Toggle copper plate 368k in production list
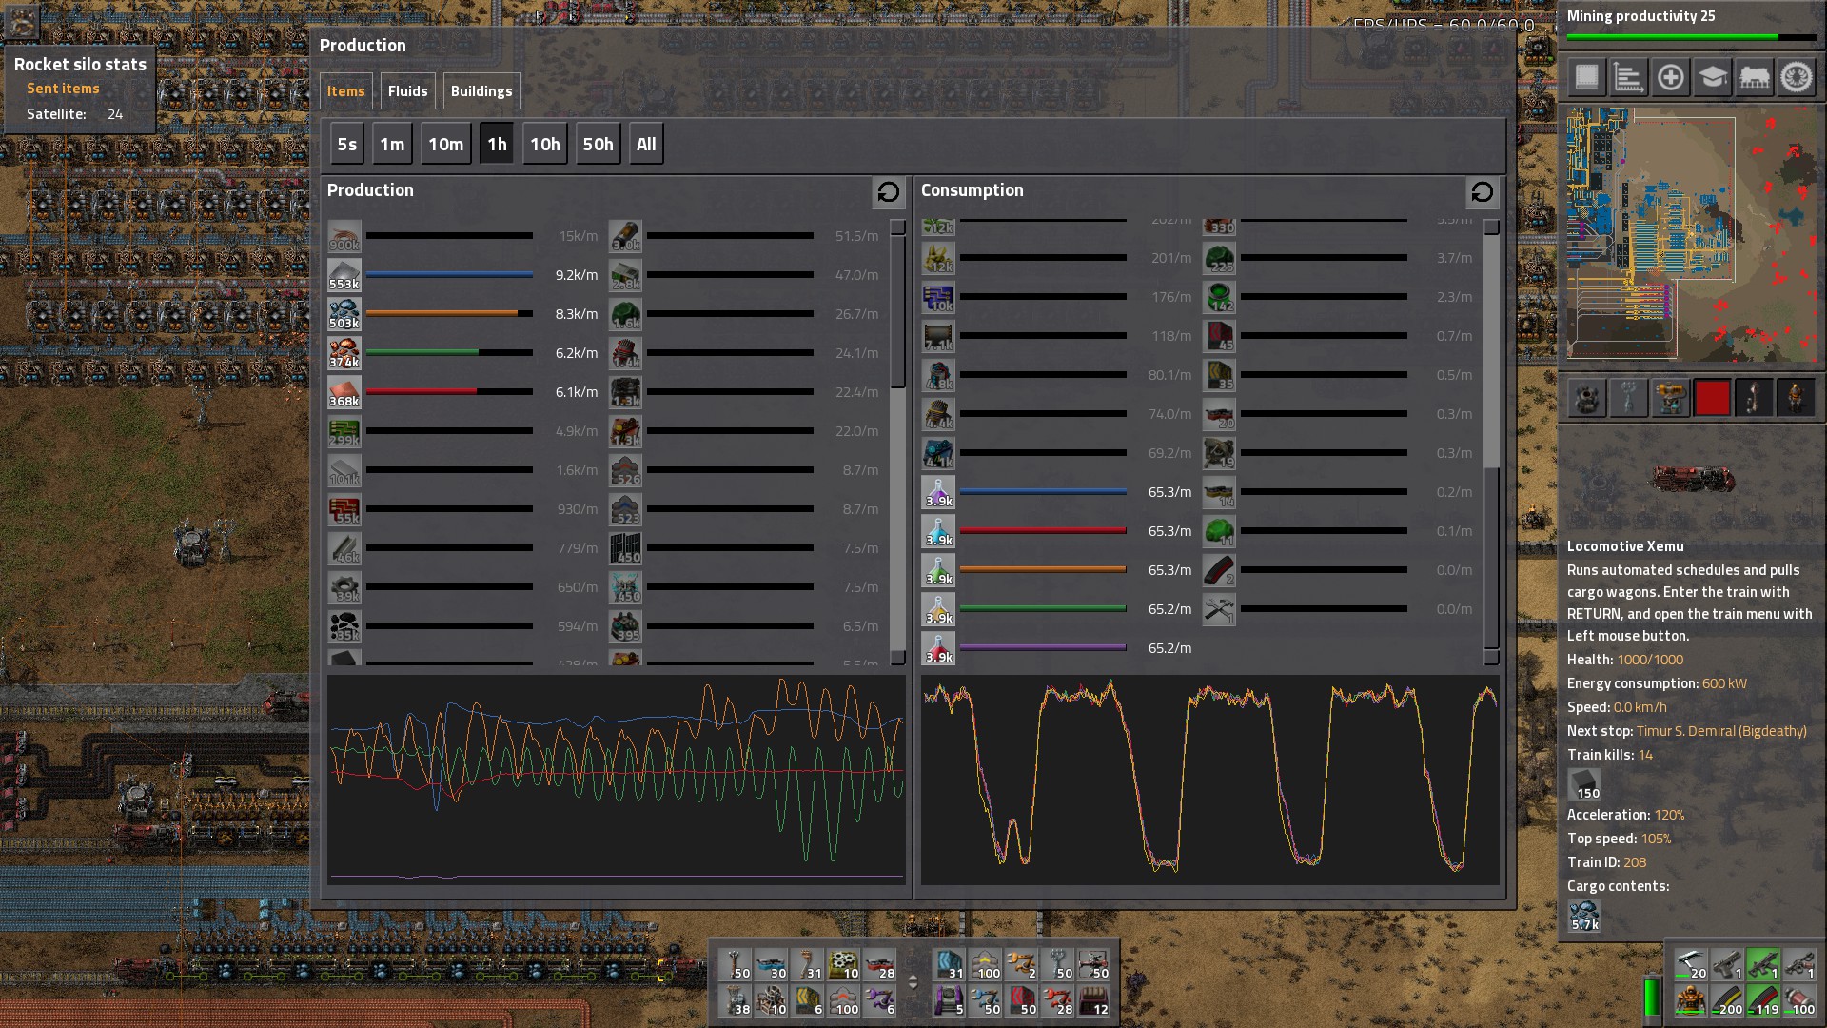 coord(344,392)
